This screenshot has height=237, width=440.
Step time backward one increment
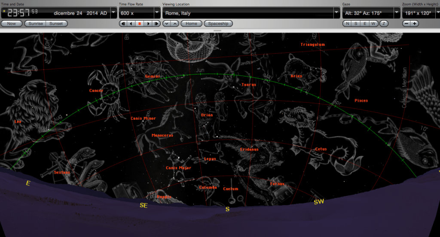(123, 24)
